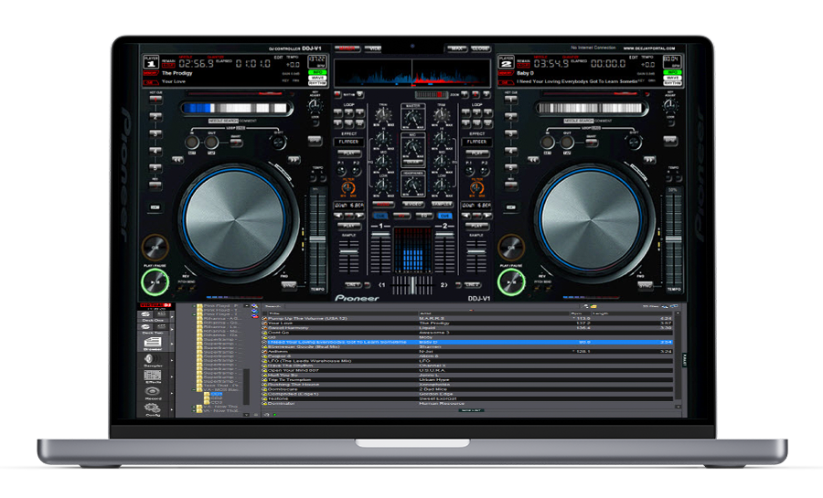The height and width of the screenshot is (498, 823).
Task: Toggle Smart loop on Player 1
Action: point(236,142)
